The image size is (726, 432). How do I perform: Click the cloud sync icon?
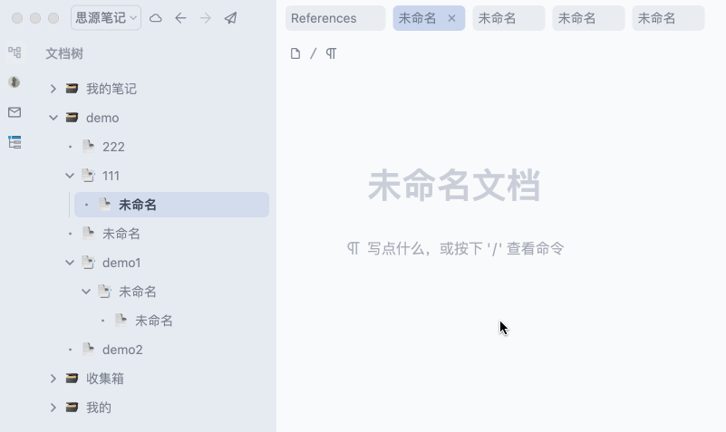click(x=156, y=18)
